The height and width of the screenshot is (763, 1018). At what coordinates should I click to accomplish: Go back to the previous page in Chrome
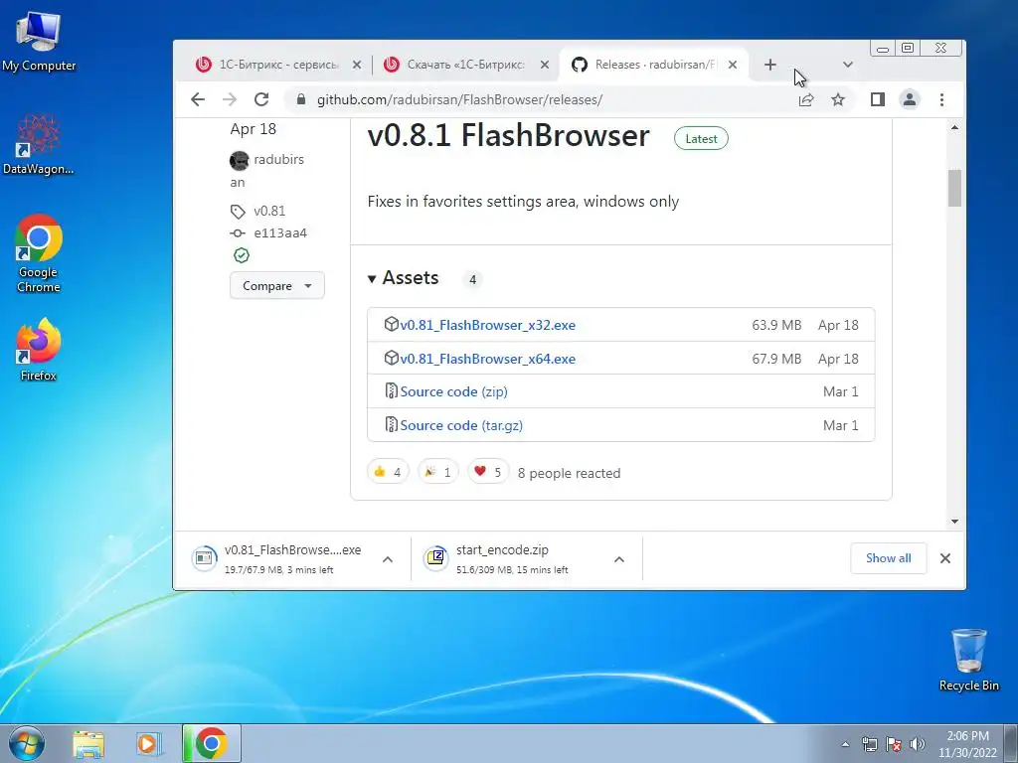coord(198,99)
